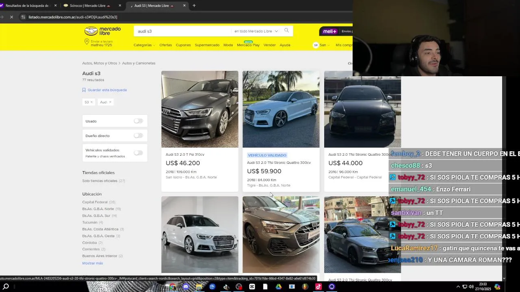This screenshot has width=520, height=292.
Task: Filter by Solo tiendas oficiales
Action: coord(100,181)
